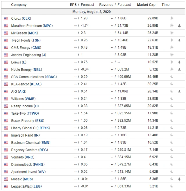Click the Revenue column header
The width and height of the screenshot is (186, 191).
tap(106, 5)
